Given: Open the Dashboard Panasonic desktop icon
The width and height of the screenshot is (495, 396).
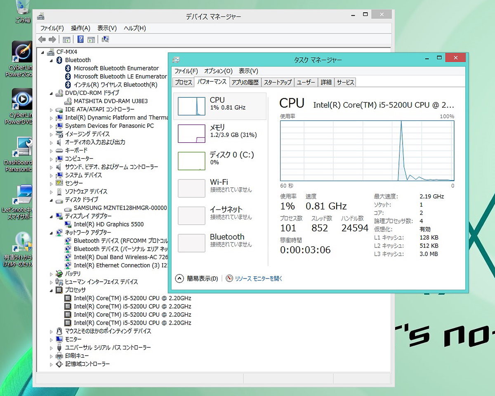Looking at the screenshot, I should tap(21, 154).
